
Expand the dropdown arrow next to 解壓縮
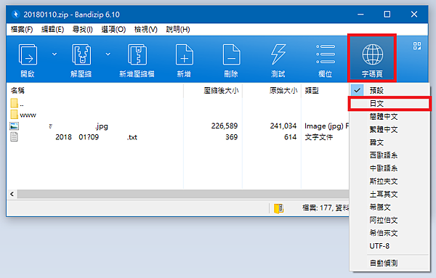[108, 54]
